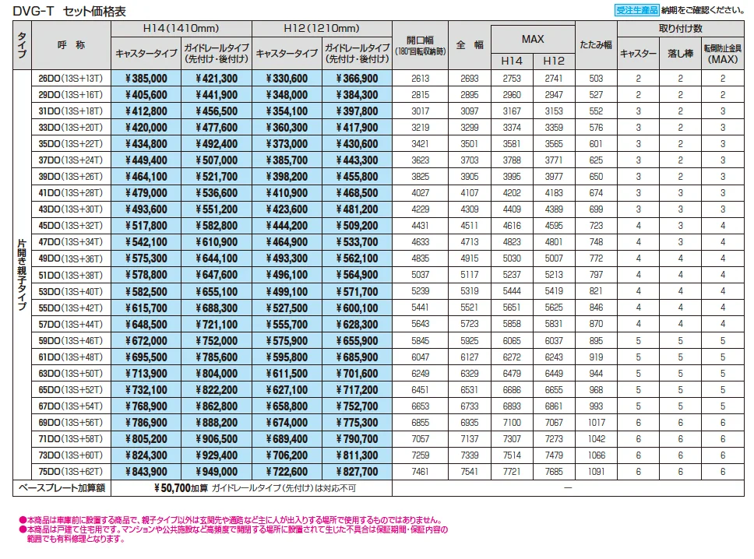The image size is (754, 559).
Task: Select row name 29DO(13S+16T)
Action: 71,95
